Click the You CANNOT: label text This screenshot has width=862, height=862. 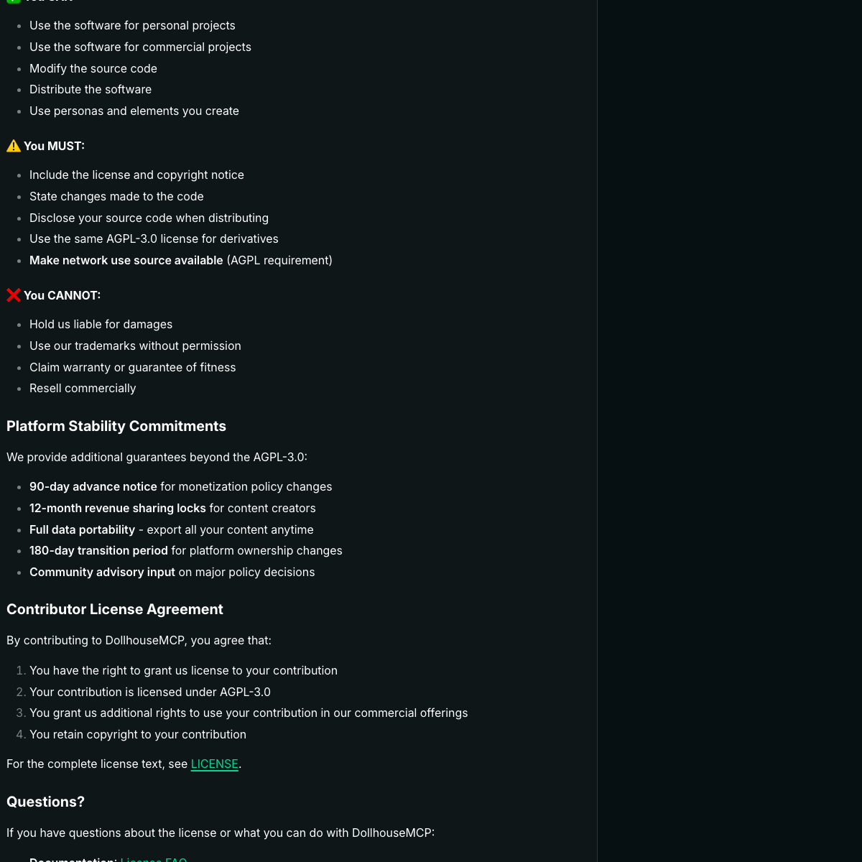coord(62,295)
